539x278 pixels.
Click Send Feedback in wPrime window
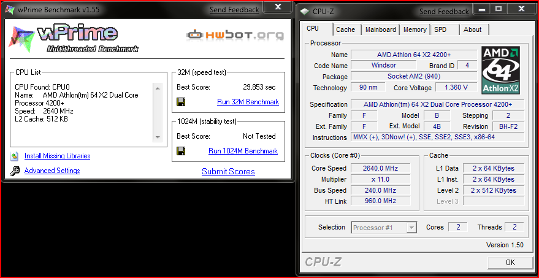234,10
